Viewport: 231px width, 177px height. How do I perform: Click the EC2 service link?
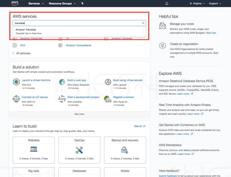click(x=23, y=45)
